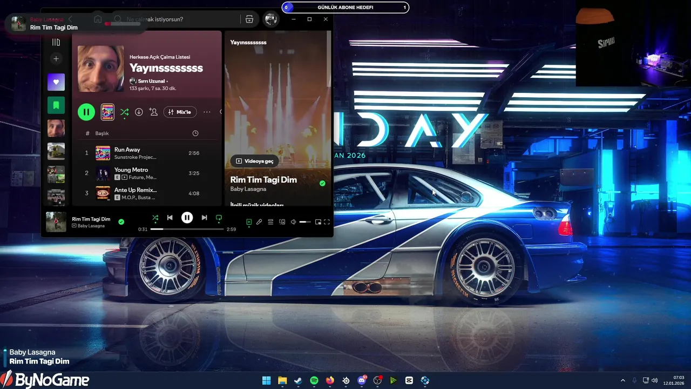Screen dimensions: 691x389
Task: Toggle saved checkmark in now-playing side panel
Action: tap(322, 184)
